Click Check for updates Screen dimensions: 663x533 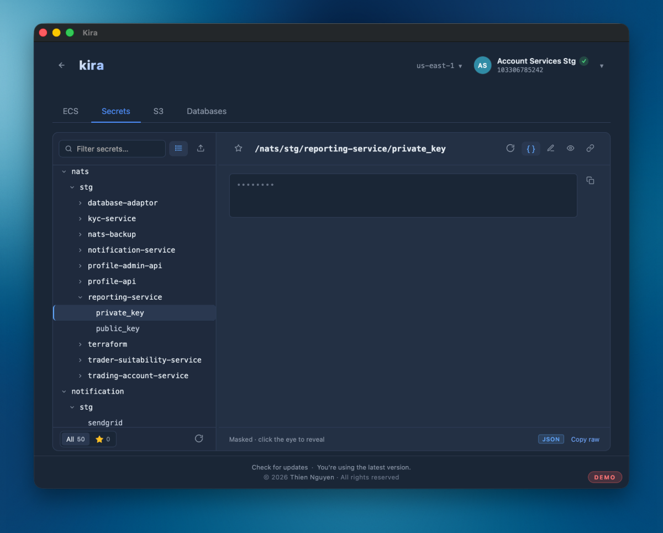pos(280,467)
